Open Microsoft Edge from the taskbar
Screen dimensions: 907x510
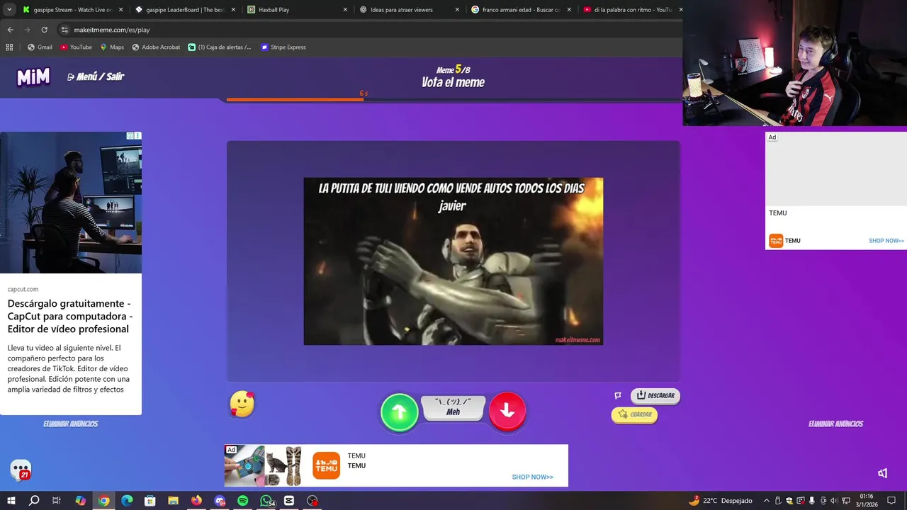(x=127, y=501)
